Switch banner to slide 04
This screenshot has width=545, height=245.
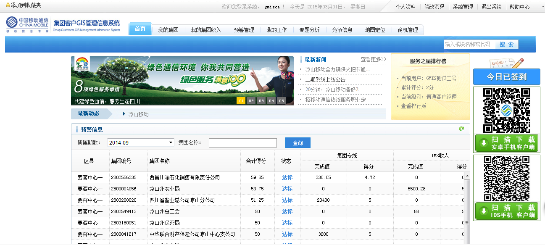click(x=271, y=101)
